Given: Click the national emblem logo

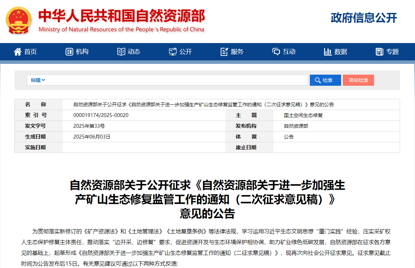Looking at the screenshot, I should coord(18,20).
